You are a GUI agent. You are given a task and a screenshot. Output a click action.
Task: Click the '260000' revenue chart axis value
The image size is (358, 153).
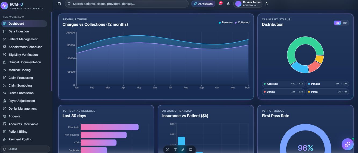point(70,33)
